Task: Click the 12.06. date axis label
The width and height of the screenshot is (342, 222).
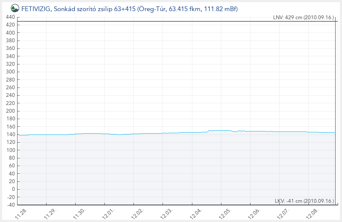Action: click(x=254, y=213)
